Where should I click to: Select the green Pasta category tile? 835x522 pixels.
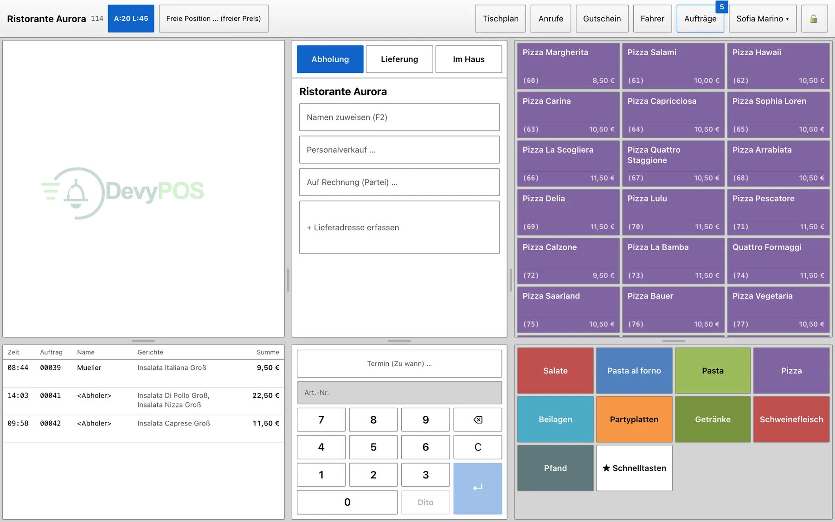click(713, 370)
